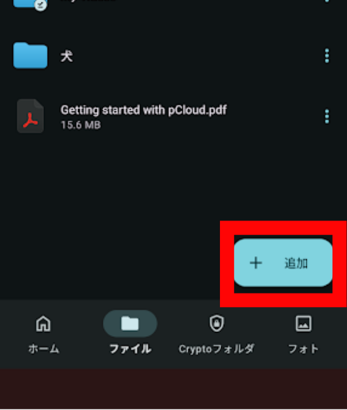Tap the ファイル folder icon in navigation
The width and height of the screenshot is (347, 410).
tap(130, 323)
